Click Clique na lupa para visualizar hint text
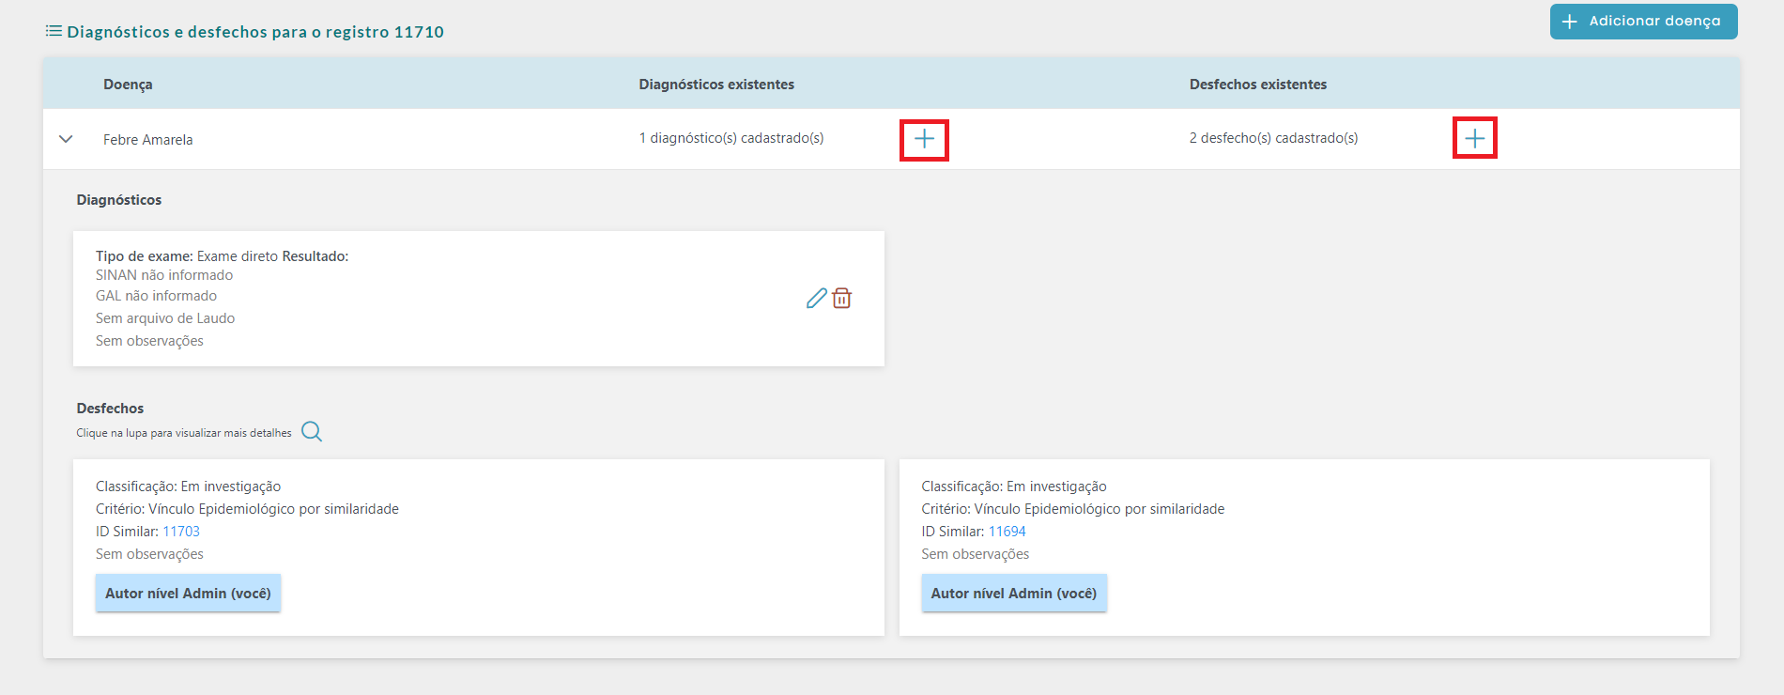Viewport: 1784px width, 695px height. tap(184, 433)
